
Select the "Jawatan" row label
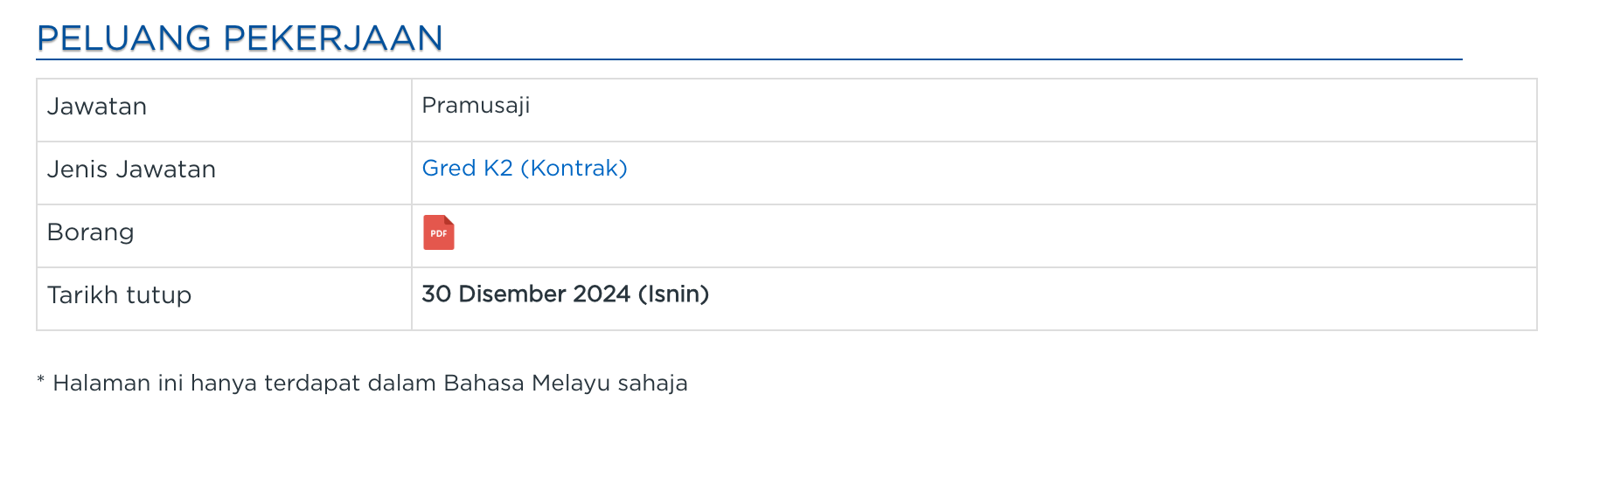(x=97, y=107)
